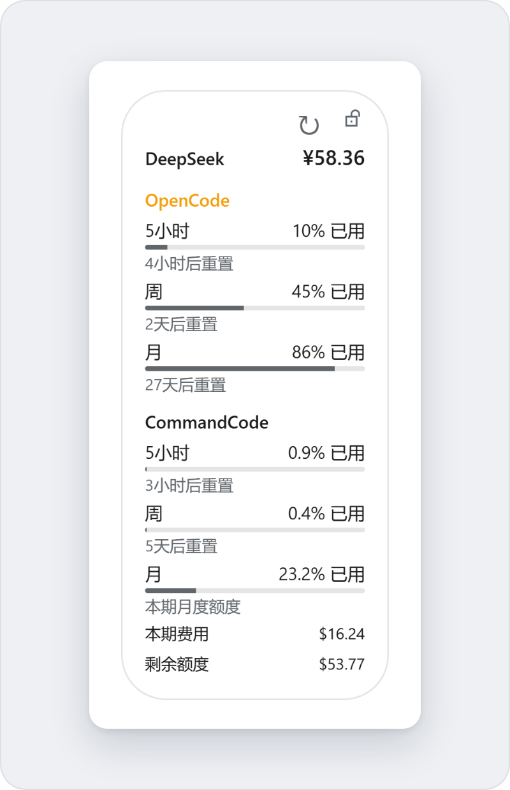
Task: Click the 剩余额度 label
Action: click(177, 665)
